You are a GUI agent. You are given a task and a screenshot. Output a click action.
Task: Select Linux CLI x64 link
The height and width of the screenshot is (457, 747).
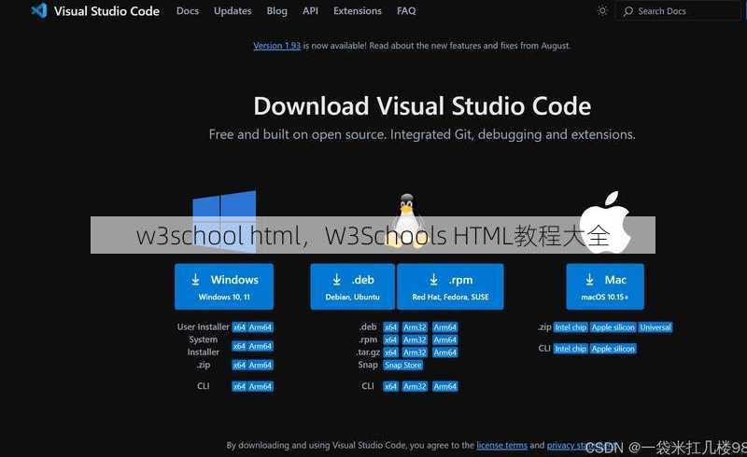pyautogui.click(x=390, y=386)
